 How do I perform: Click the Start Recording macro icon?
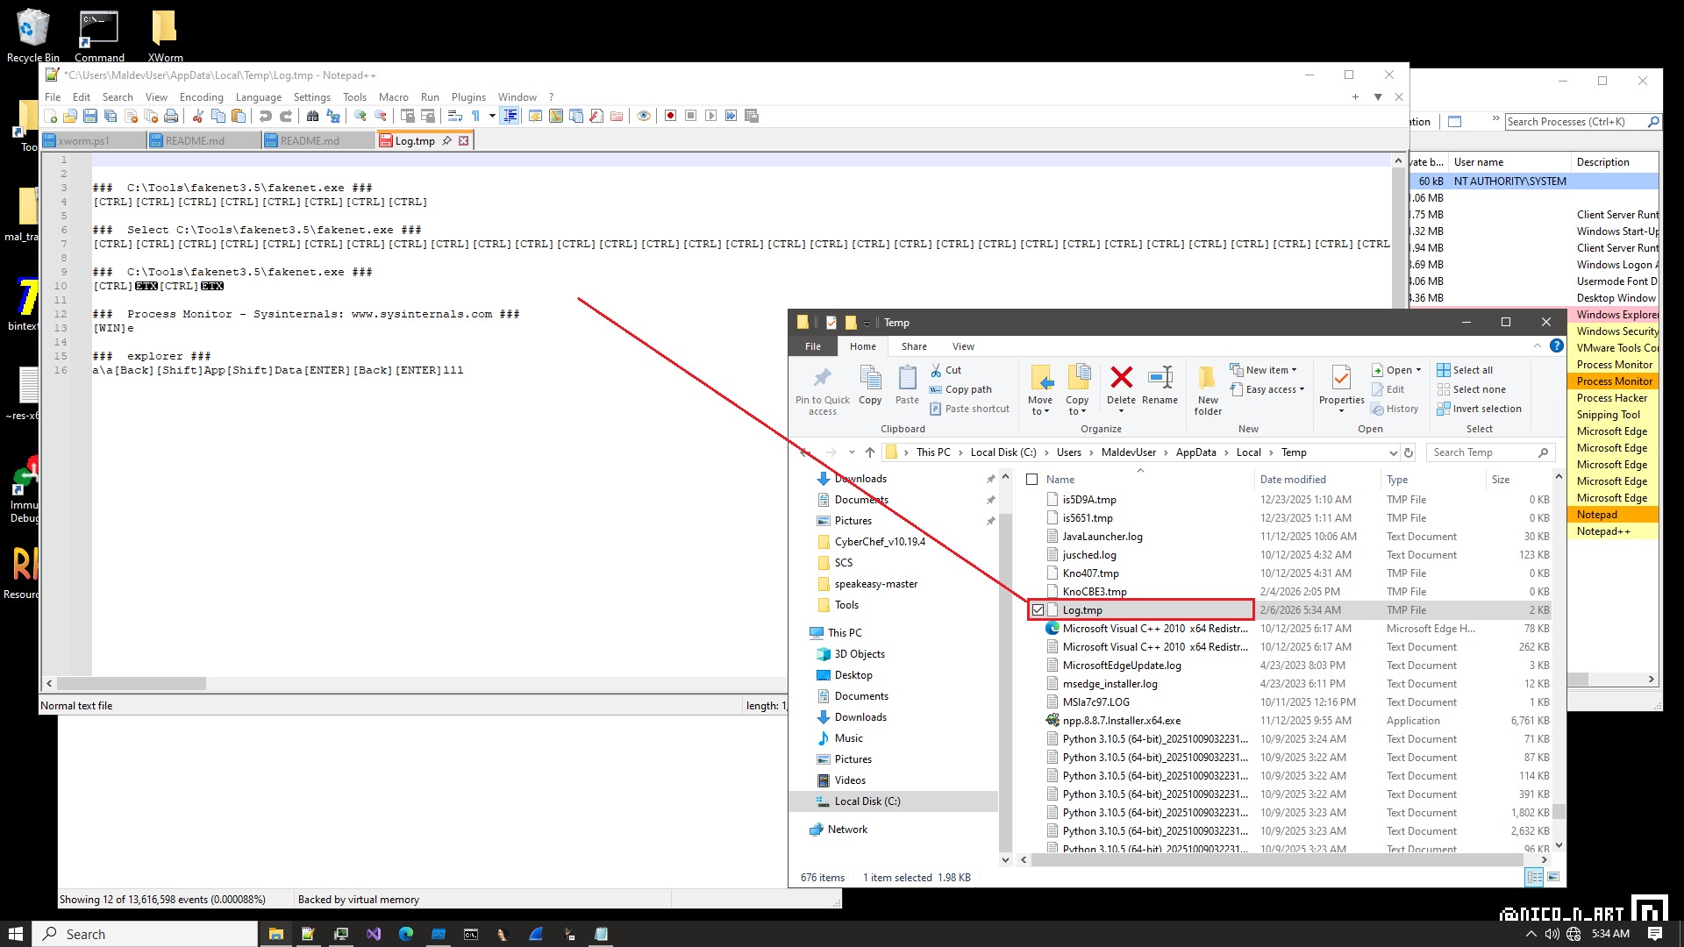(x=670, y=116)
